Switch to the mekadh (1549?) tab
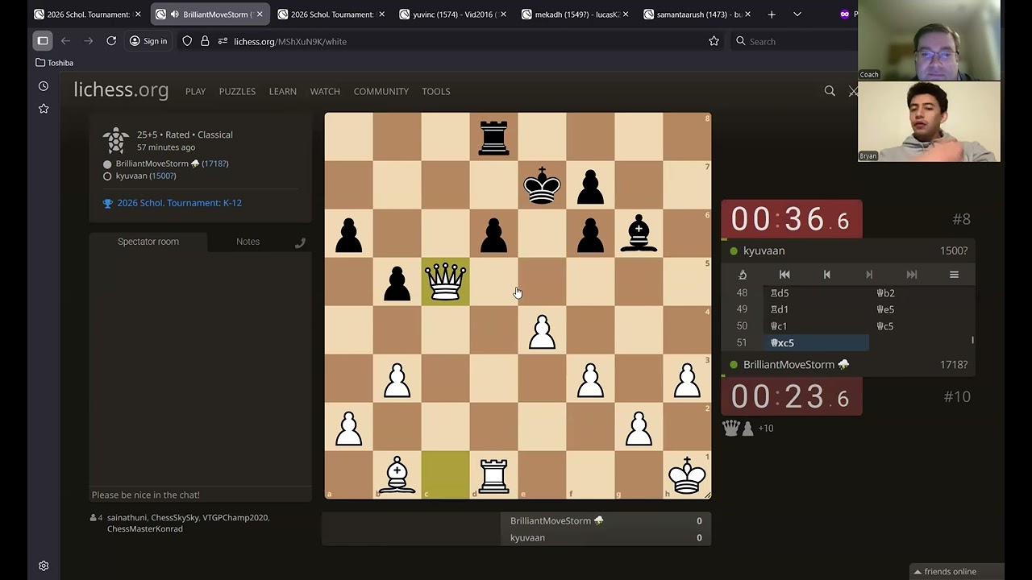This screenshot has width=1032, height=580. [576, 14]
